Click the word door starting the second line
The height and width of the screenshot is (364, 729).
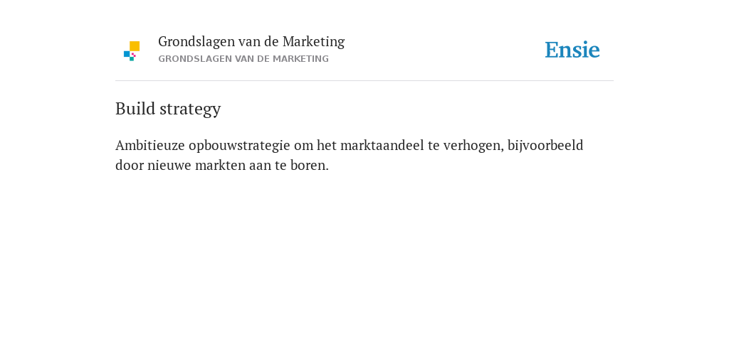pos(130,165)
